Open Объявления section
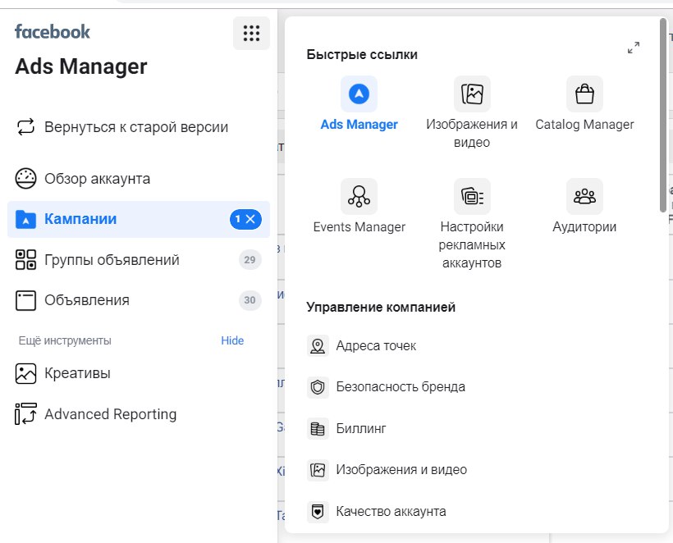 (x=87, y=300)
